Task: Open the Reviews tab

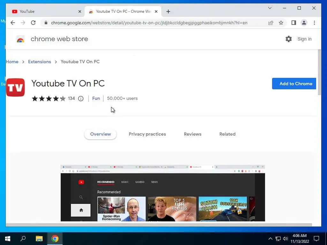Action: (193, 134)
